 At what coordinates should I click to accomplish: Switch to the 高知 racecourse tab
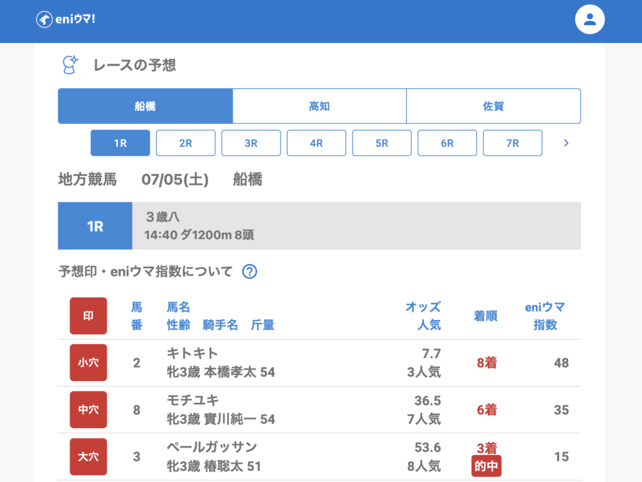320,106
